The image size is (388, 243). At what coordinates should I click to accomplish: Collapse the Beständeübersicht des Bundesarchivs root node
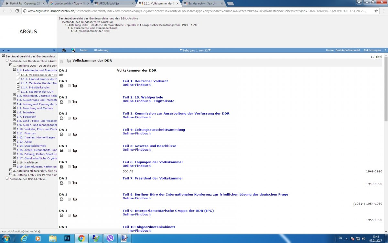coord(3,56)
